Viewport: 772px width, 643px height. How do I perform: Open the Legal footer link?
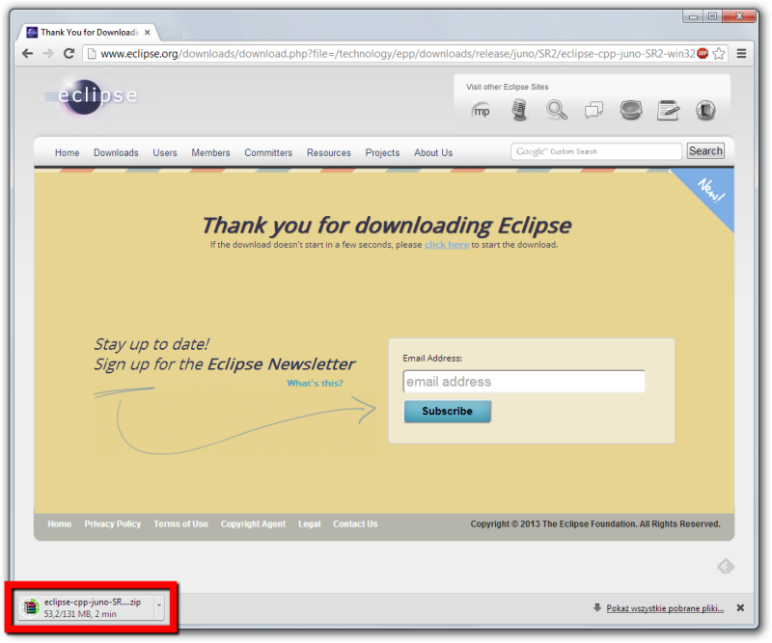click(309, 524)
